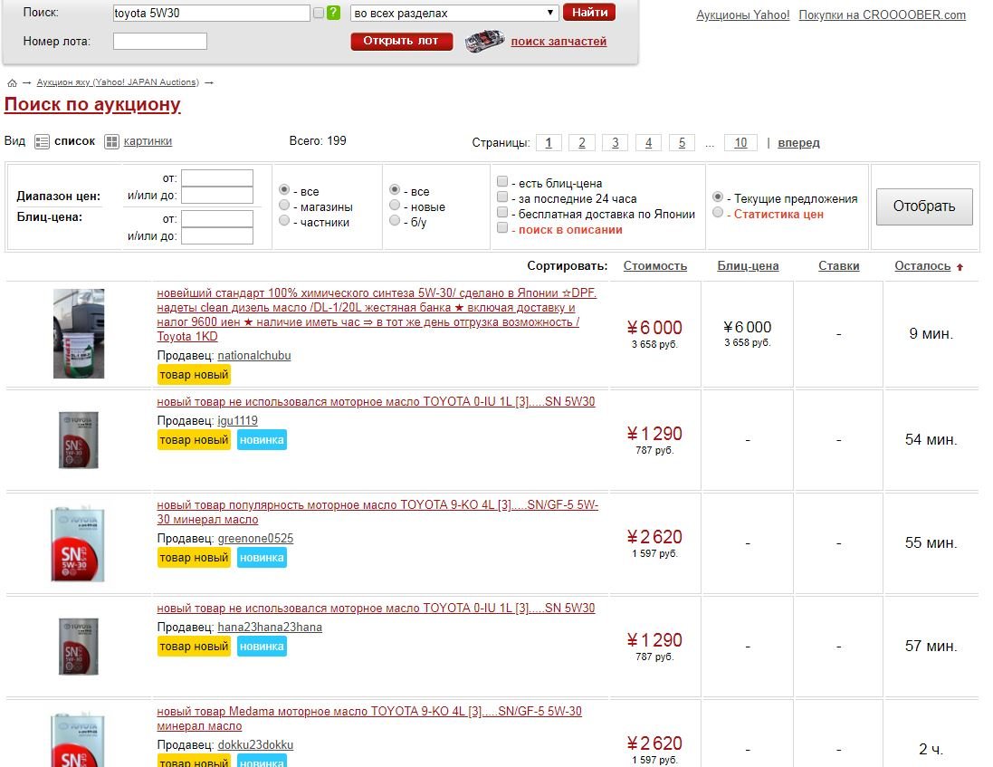The height and width of the screenshot is (767, 993).
Task: Open seller 'nationalchubu' profile link
Action: (254, 356)
